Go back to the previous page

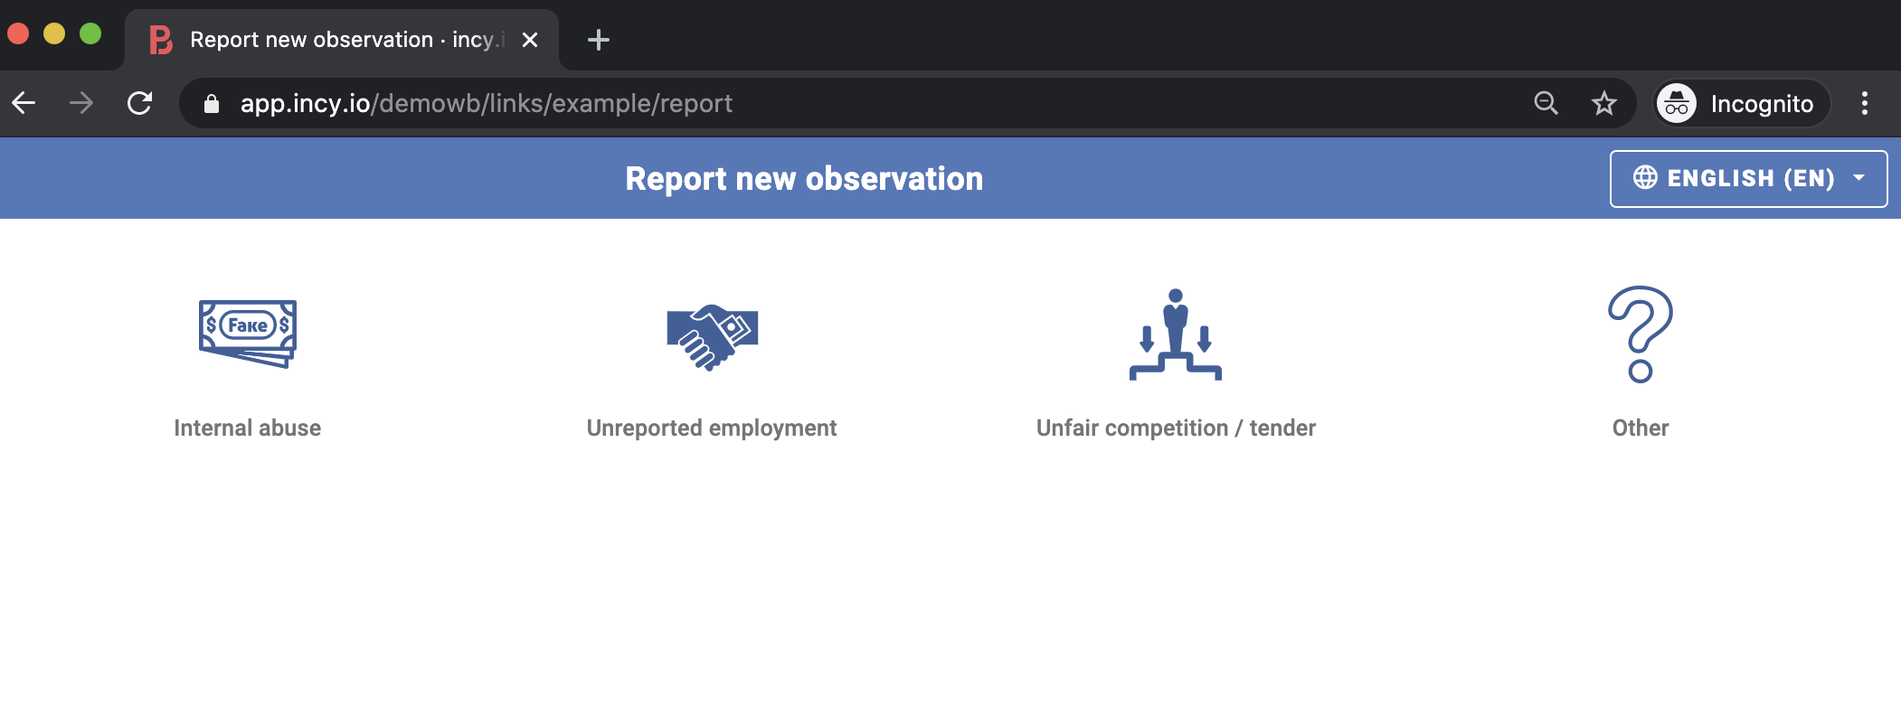coord(24,104)
